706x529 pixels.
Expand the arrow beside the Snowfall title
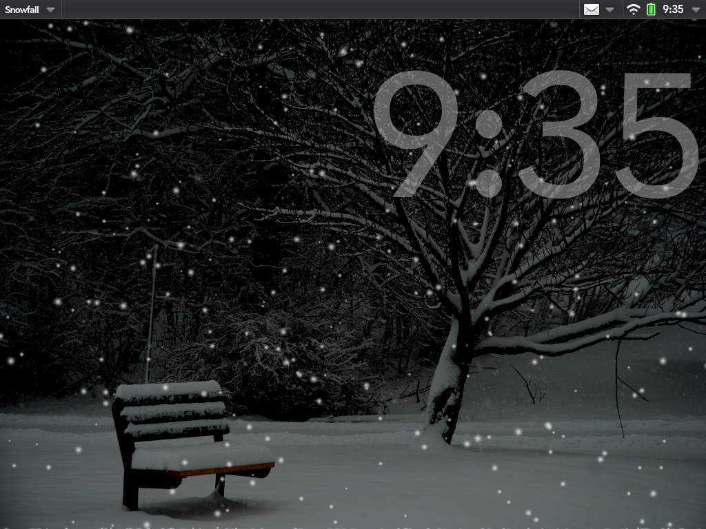point(50,10)
